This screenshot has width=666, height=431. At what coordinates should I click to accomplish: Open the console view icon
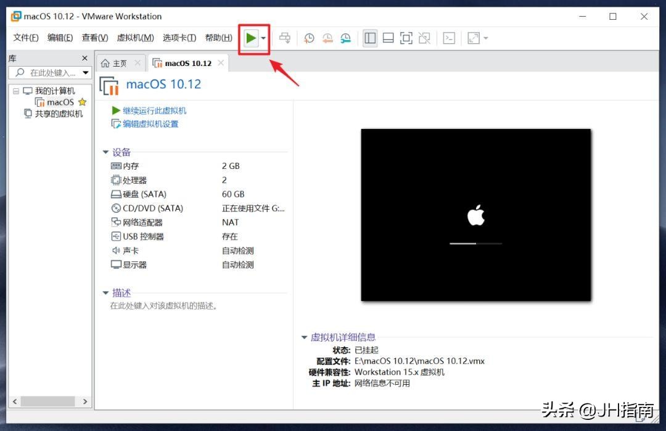[449, 38]
